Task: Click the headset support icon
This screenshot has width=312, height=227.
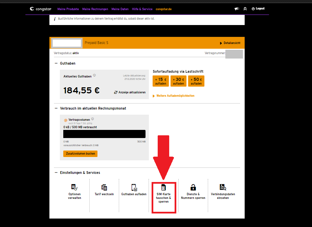Action: [245, 9]
